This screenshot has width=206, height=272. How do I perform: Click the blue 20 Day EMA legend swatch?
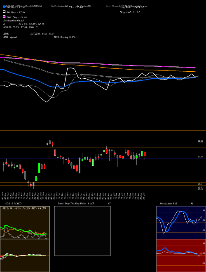coord(4,7)
